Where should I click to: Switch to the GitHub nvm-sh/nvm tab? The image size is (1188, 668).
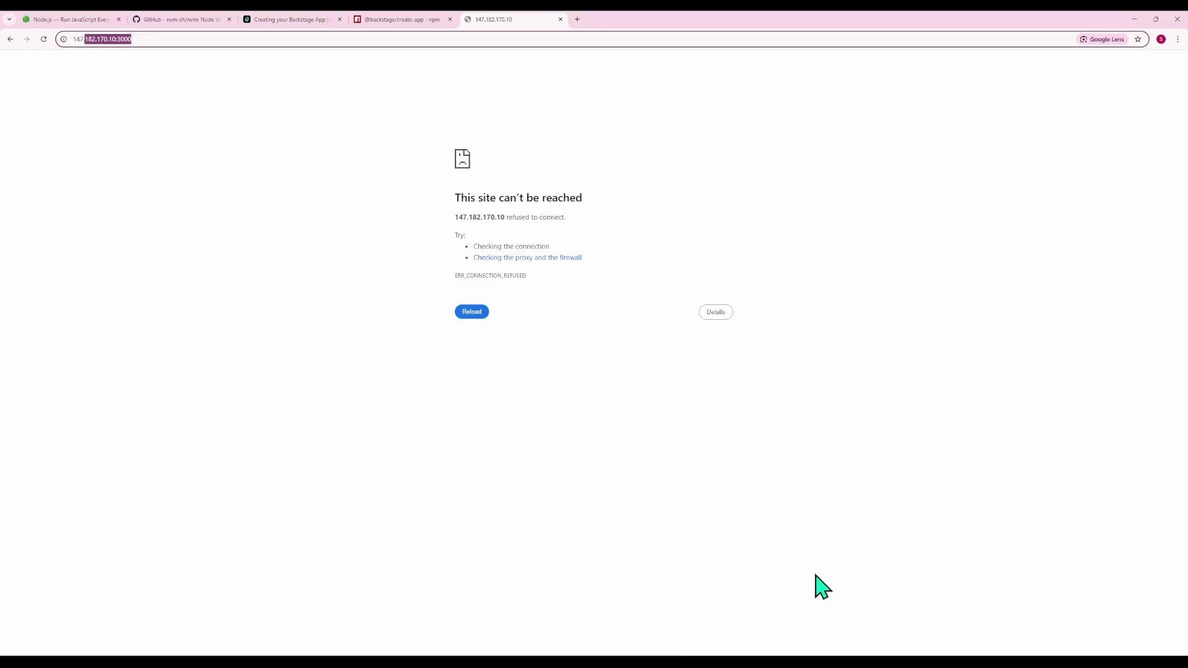[182, 19]
